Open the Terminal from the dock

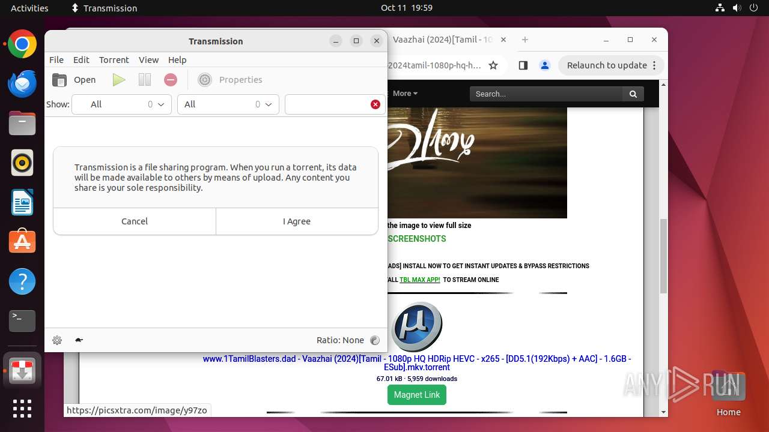coord(22,321)
